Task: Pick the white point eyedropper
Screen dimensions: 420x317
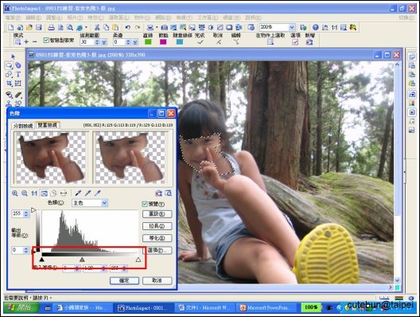Action: pos(98,193)
